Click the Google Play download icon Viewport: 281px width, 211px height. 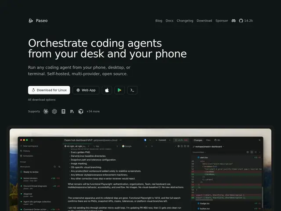coord(119,90)
